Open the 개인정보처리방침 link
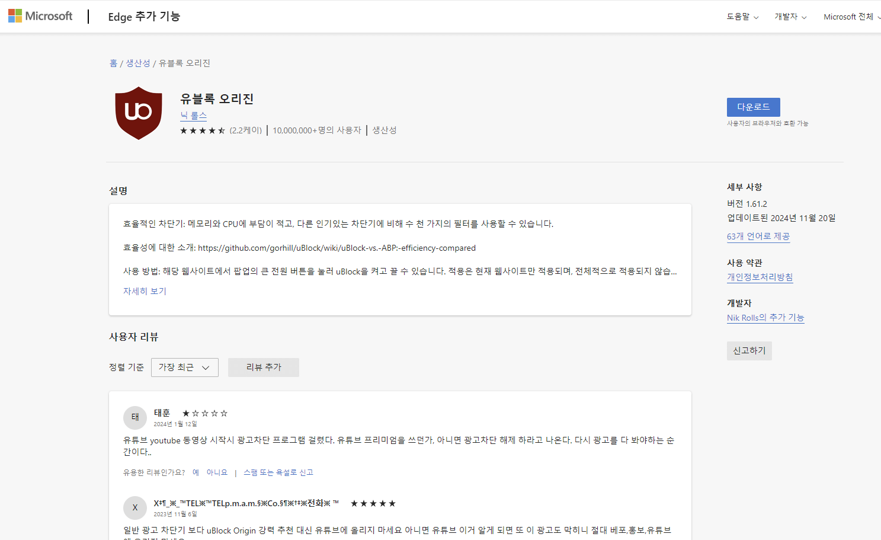 pyautogui.click(x=760, y=276)
